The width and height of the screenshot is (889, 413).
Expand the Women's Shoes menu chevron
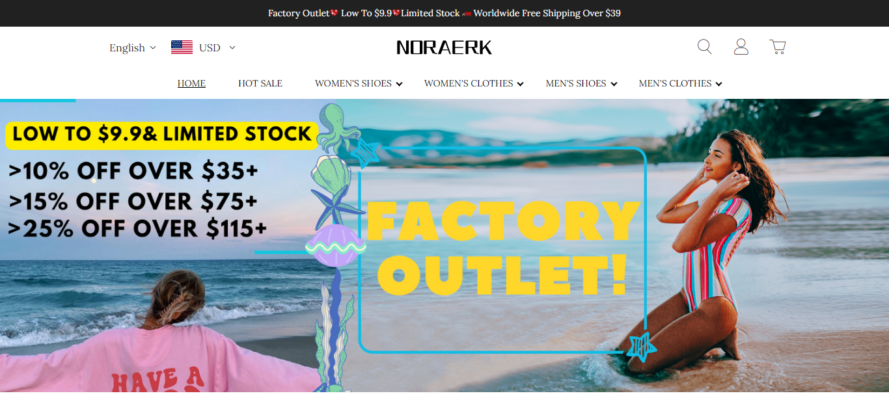pos(399,84)
